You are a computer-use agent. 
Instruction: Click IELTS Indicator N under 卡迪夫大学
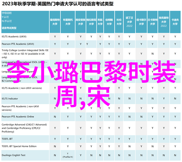[175, 99]
